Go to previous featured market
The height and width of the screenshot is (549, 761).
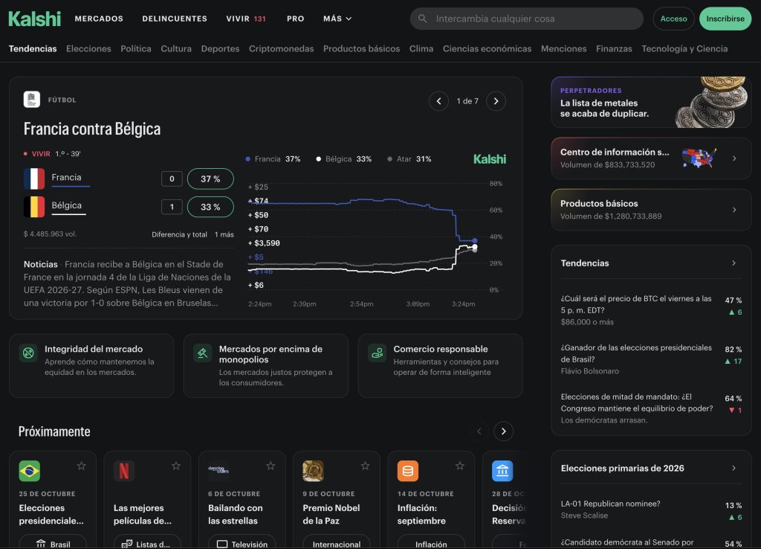(x=438, y=101)
